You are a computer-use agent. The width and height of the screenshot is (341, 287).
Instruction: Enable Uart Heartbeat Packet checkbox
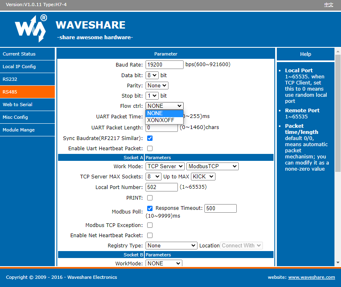coord(150,149)
